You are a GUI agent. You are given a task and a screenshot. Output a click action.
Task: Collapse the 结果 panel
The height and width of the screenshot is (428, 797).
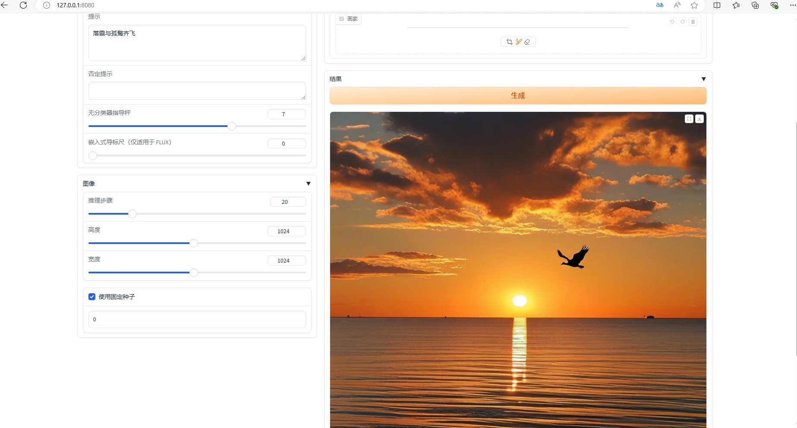click(x=704, y=79)
